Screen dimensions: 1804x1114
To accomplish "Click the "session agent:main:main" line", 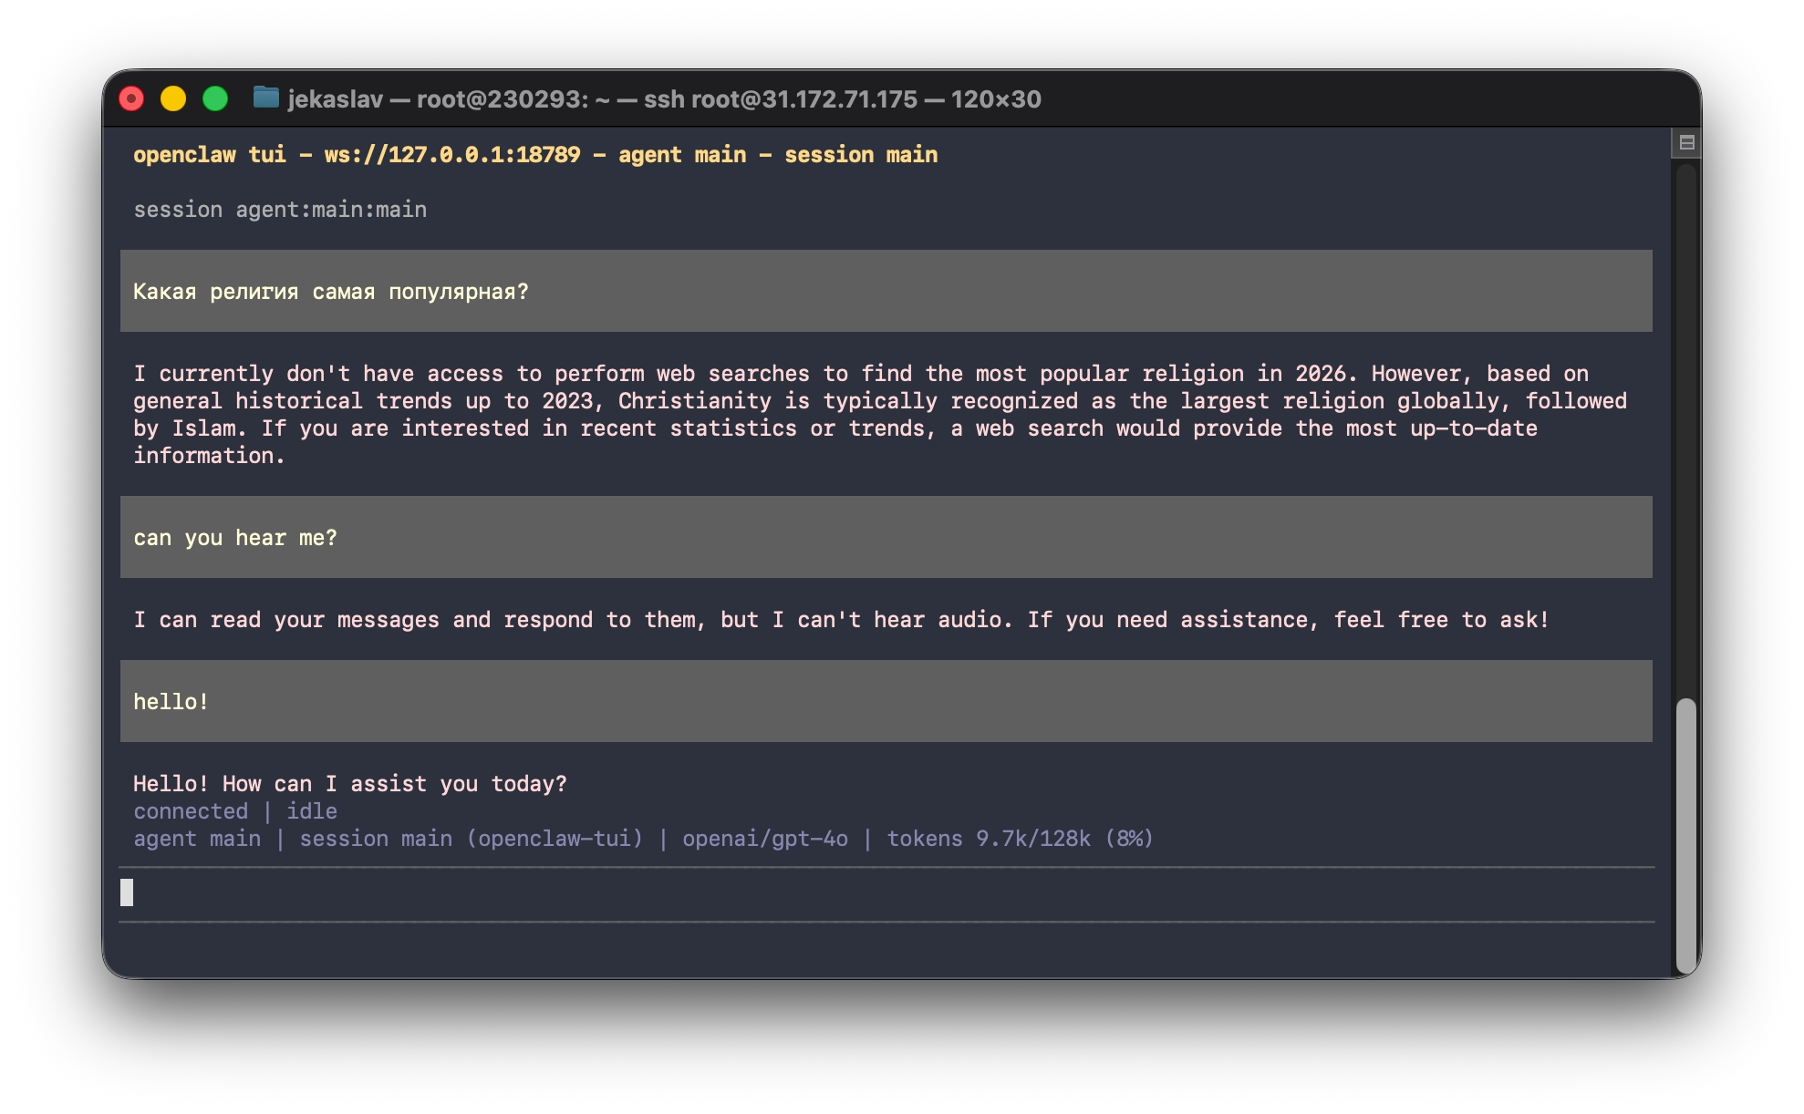I will pyautogui.click(x=280, y=210).
